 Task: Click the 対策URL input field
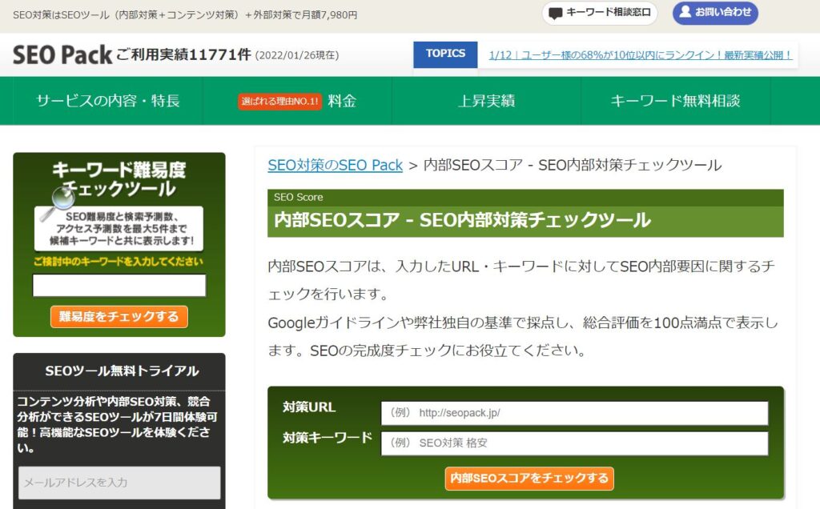click(574, 413)
